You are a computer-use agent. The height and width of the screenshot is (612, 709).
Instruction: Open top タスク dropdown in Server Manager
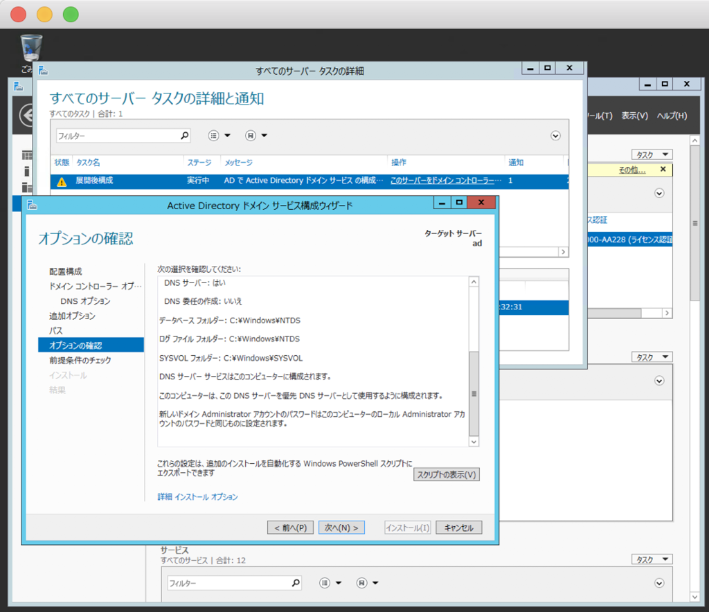click(652, 154)
